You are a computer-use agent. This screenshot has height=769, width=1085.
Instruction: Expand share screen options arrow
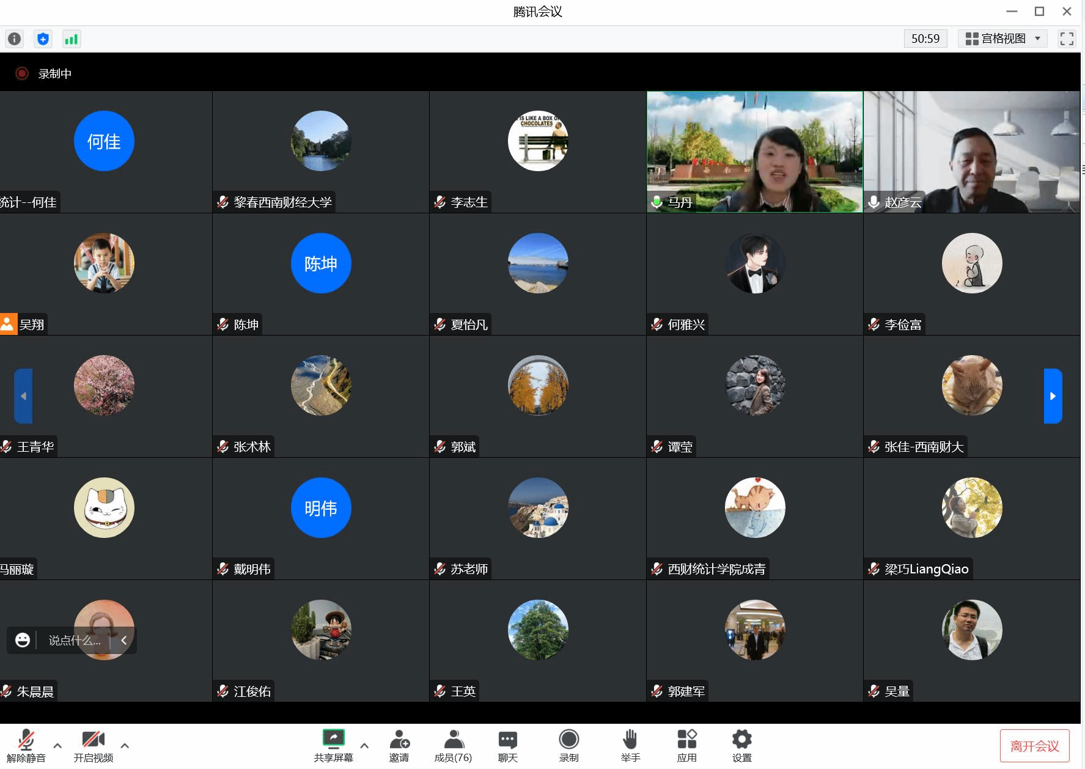(364, 746)
